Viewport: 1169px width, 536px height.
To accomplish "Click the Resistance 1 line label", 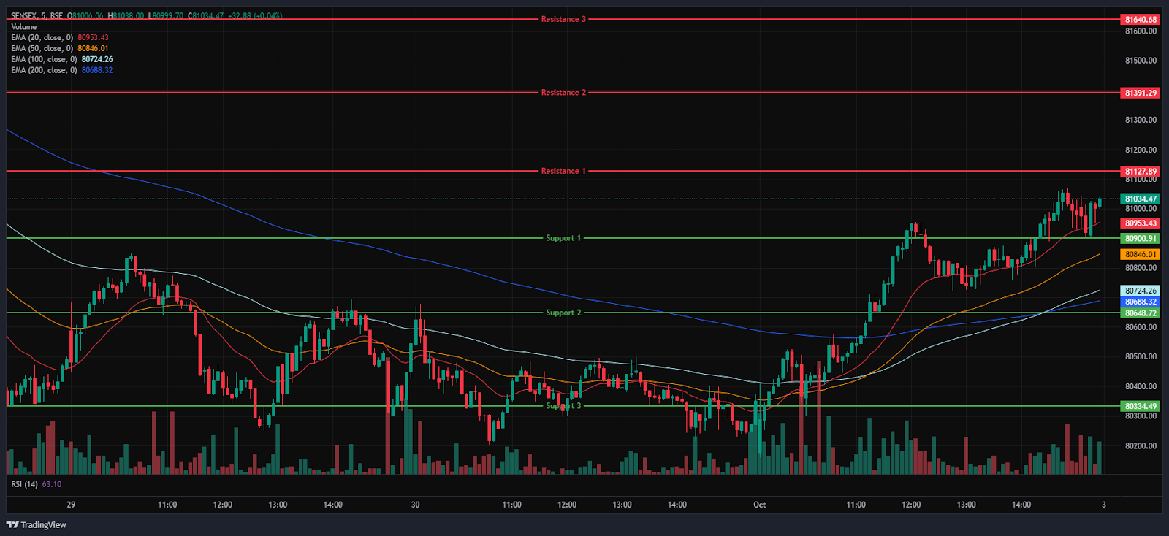I will pos(563,171).
